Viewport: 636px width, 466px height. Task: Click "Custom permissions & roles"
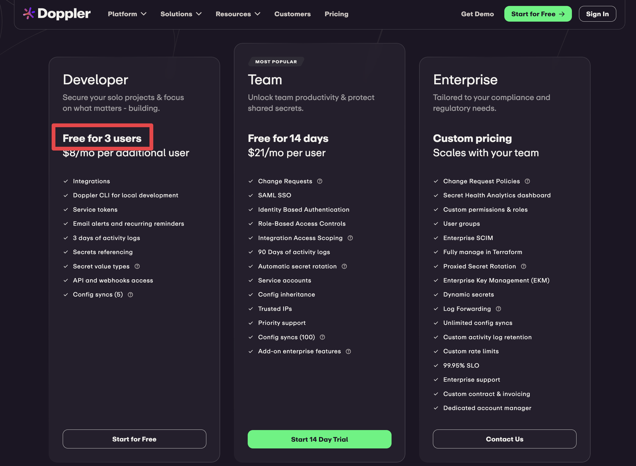(x=485, y=209)
